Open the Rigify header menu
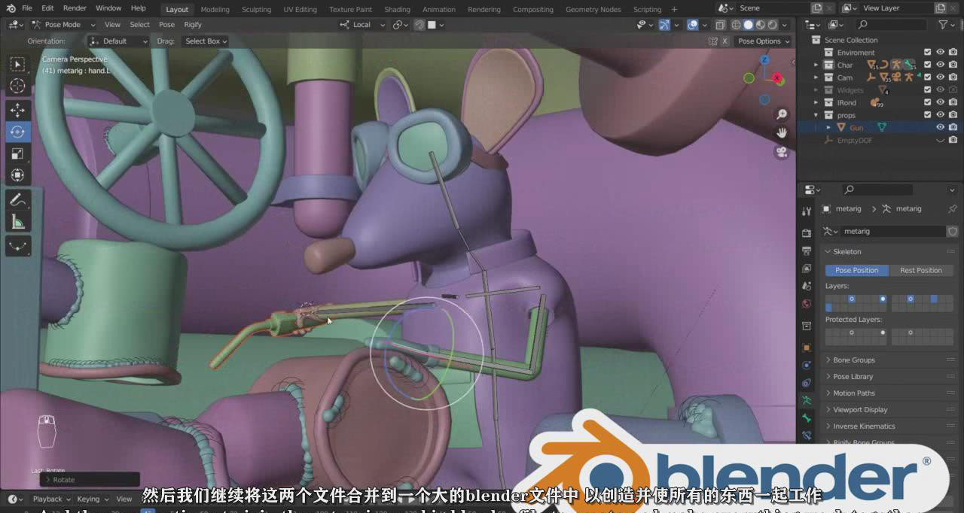 pyautogui.click(x=193, y=25)
